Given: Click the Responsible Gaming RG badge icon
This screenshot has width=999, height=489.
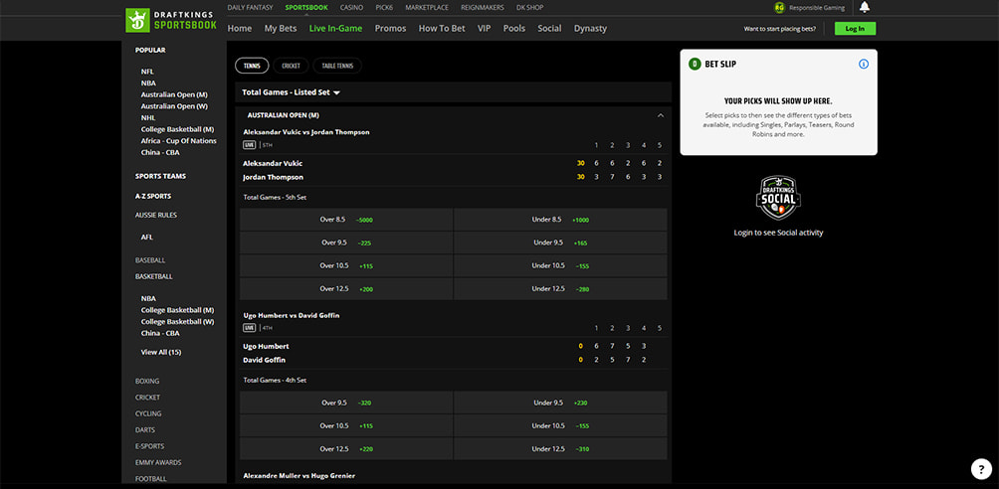Looking at the screenshot, I should click(778, 8).
